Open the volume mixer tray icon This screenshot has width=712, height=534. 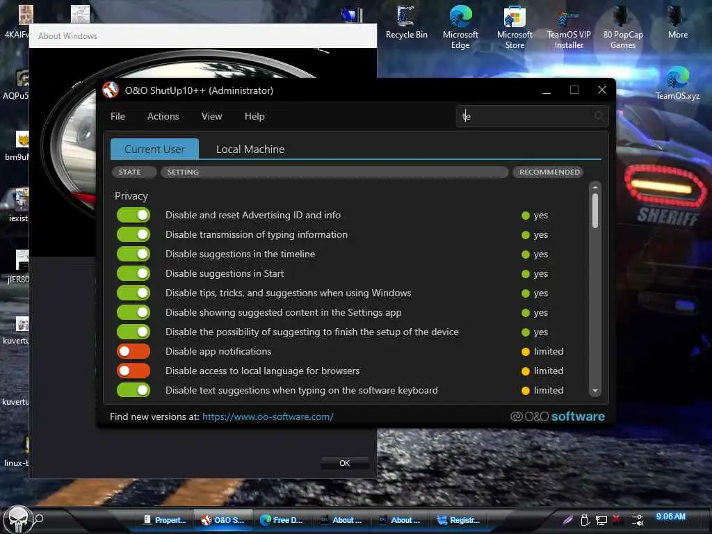(x=638, y=520)
